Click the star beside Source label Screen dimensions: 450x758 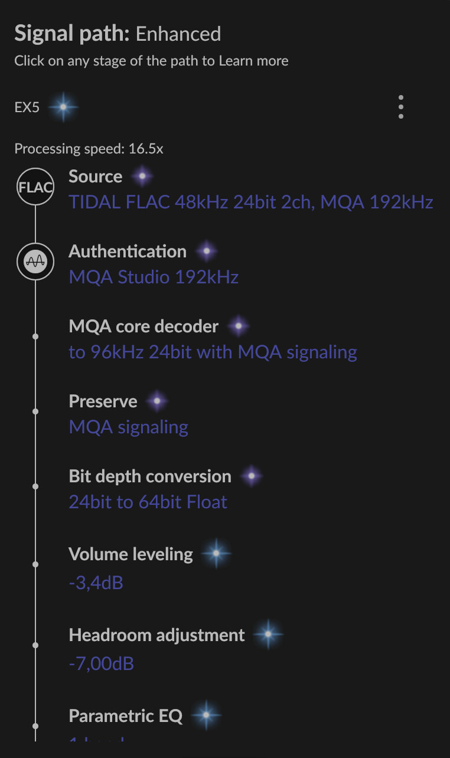pos(142,176)
